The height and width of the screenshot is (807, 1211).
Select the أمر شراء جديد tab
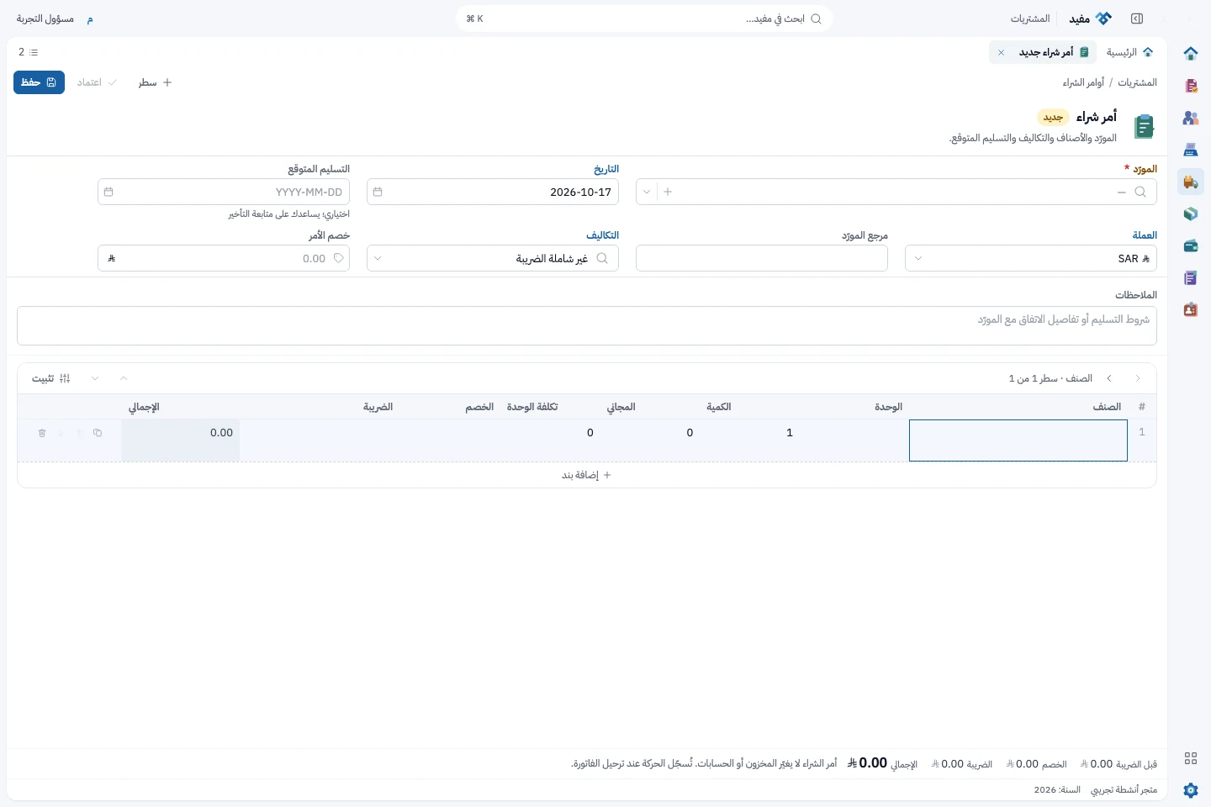1044,52
